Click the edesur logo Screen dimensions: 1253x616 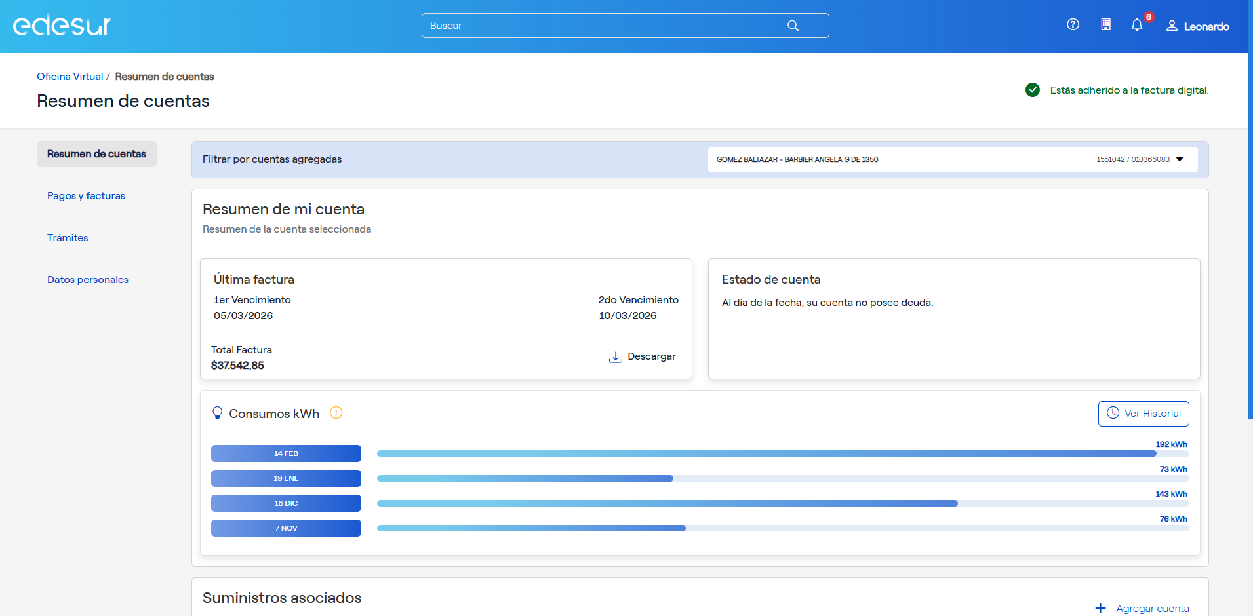point(61,26)
